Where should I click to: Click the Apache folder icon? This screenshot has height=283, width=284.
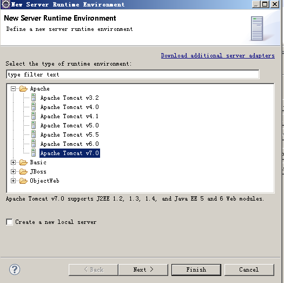click(x=23, y=88)
